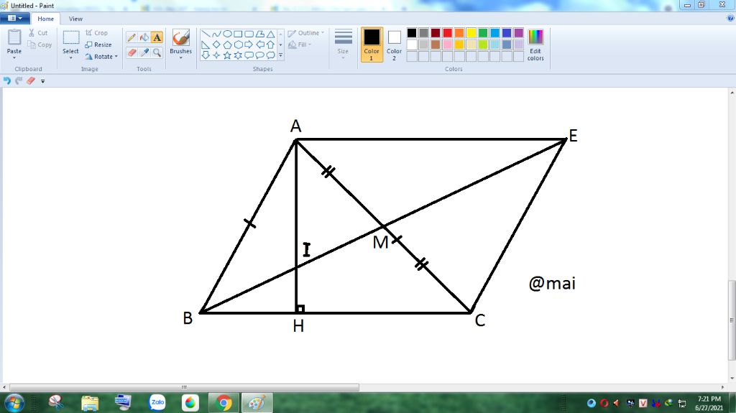Select the Eraser tool in Tools group
The image size is (736, 413).
pos(132,52)
